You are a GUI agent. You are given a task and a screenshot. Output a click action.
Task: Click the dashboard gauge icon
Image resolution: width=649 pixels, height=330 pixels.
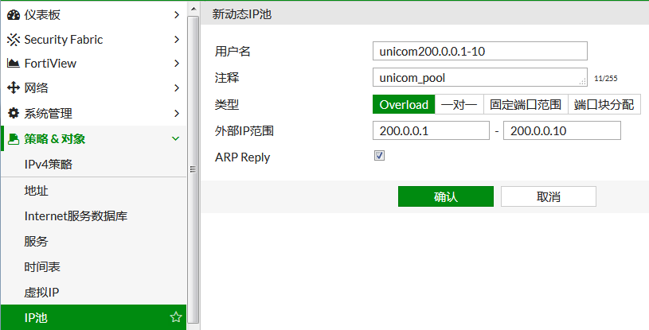[x=14, y=14]
